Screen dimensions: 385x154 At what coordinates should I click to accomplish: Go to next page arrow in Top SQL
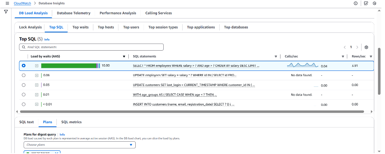(357, 47)
